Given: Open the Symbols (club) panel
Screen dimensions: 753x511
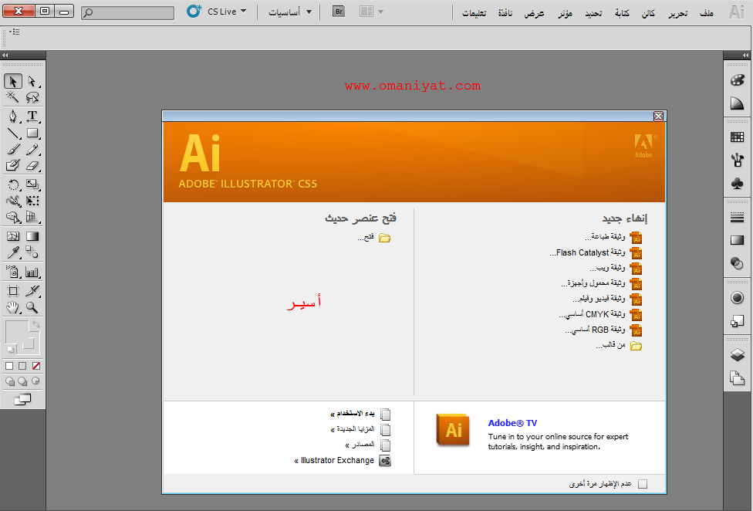Looking at the screenshot, I should point(737,183).
